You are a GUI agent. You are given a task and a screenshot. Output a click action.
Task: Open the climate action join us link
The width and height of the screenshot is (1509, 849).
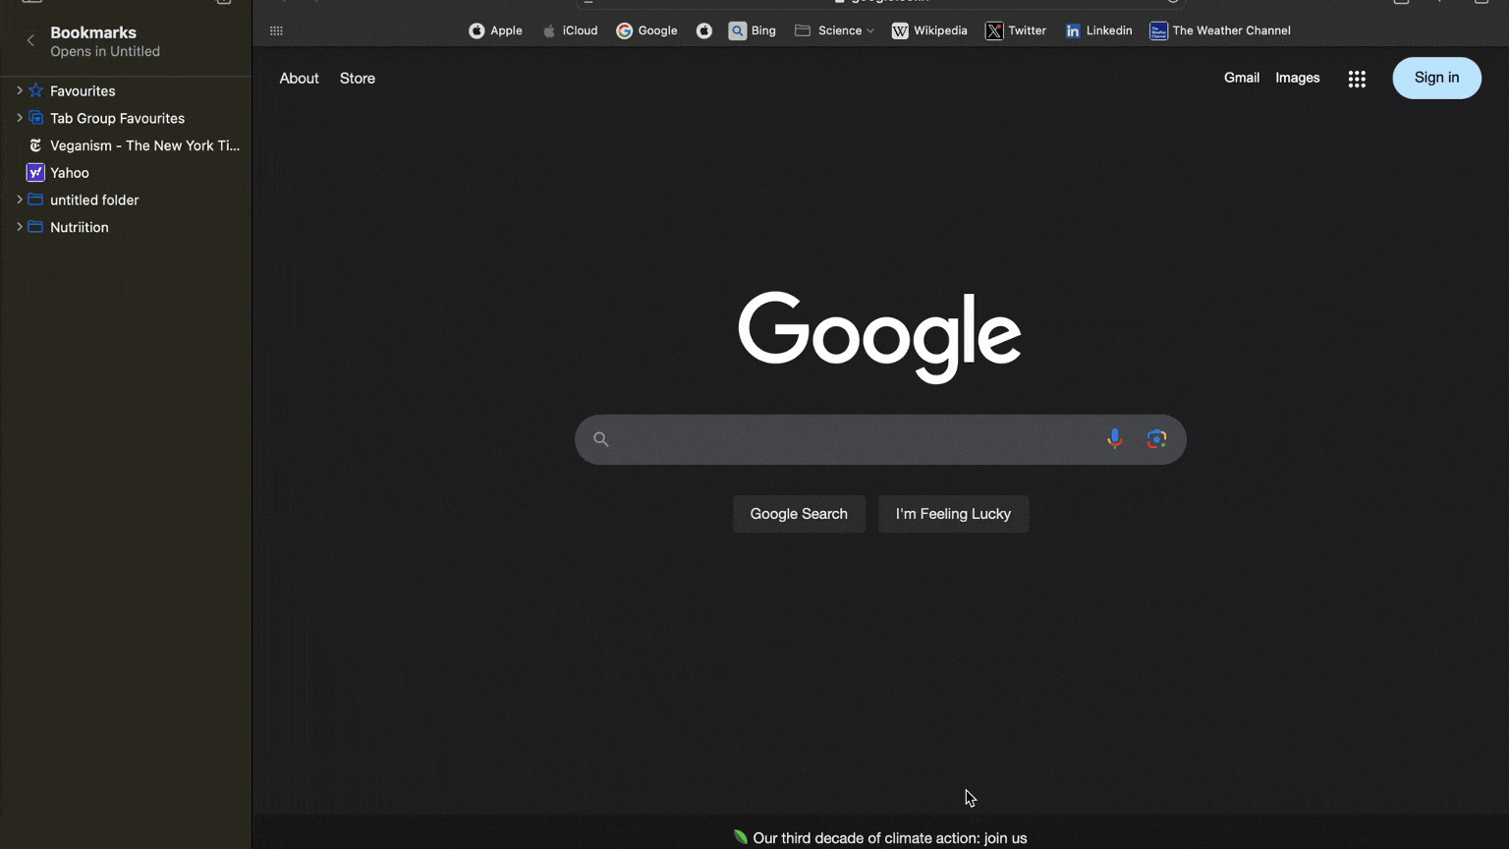(890, 838)
